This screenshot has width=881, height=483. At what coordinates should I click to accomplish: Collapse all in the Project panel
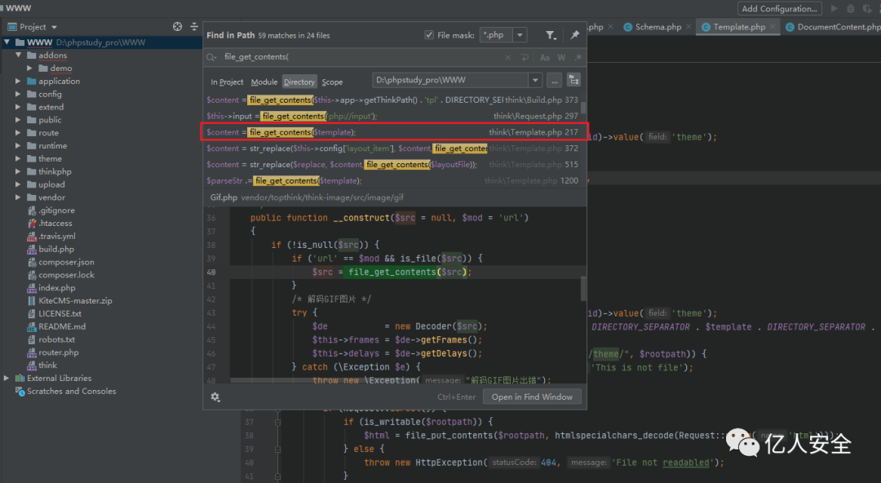193,27
